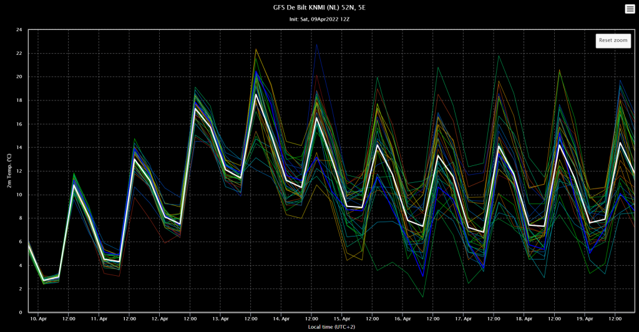The height and width of the screenshot is (332, 639).
Task: Click the 0 value on the temperature axis
Action: pos(21,313)
